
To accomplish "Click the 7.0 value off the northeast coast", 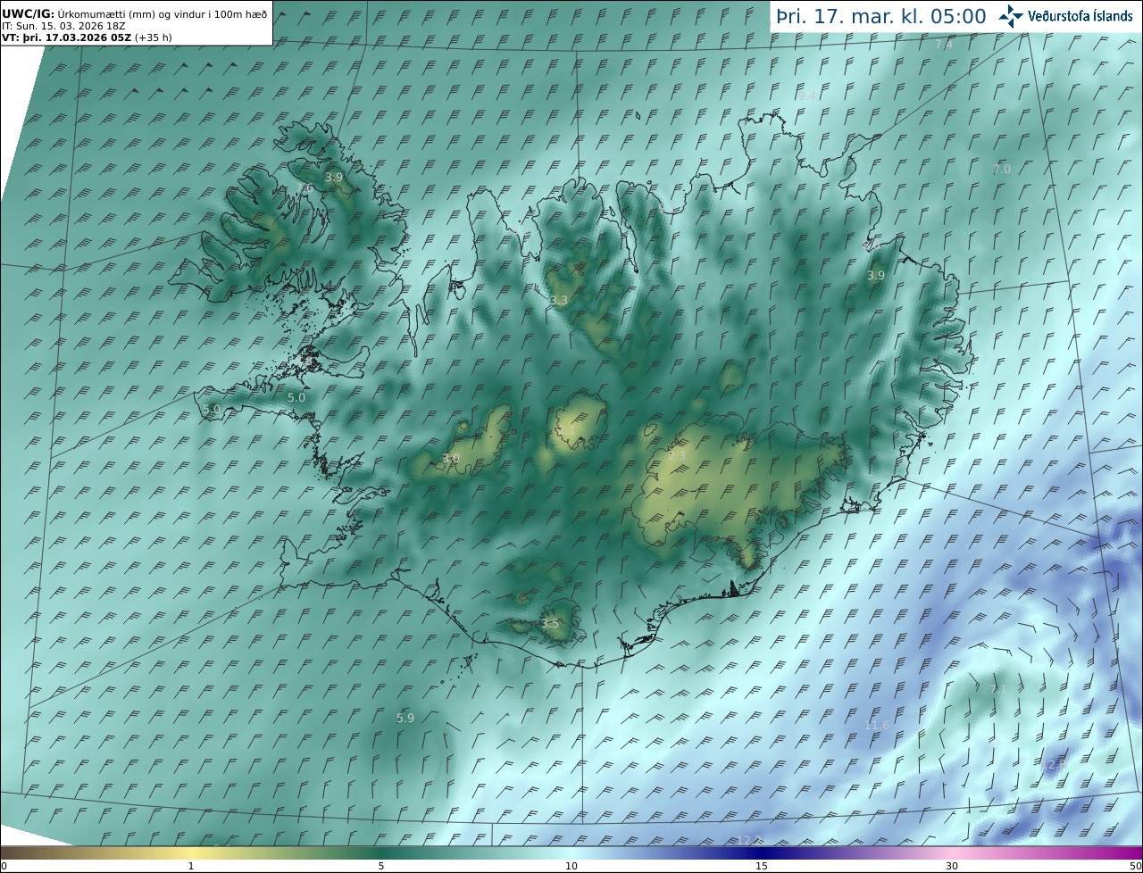I will click(x=1002, y=170).
